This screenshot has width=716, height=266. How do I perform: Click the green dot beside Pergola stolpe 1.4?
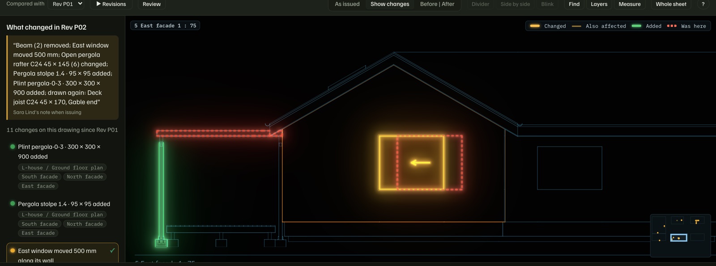pos(13,203)
